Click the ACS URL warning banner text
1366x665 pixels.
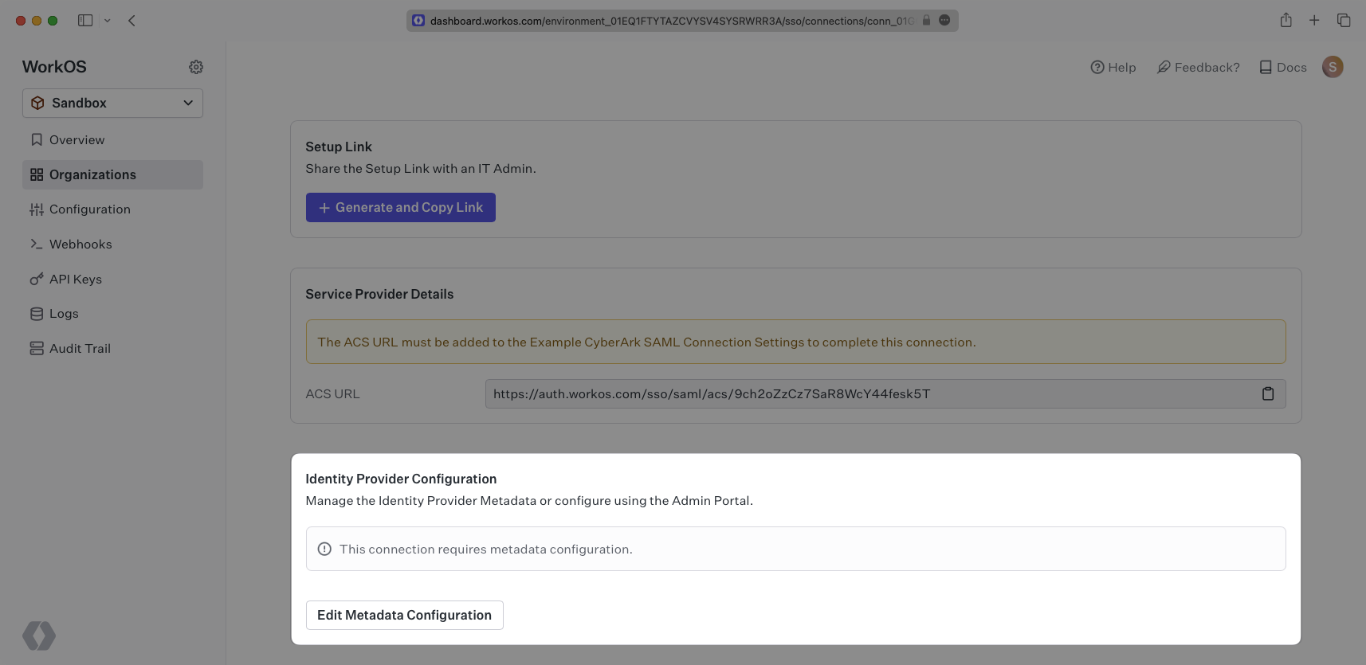pos(647,342)
